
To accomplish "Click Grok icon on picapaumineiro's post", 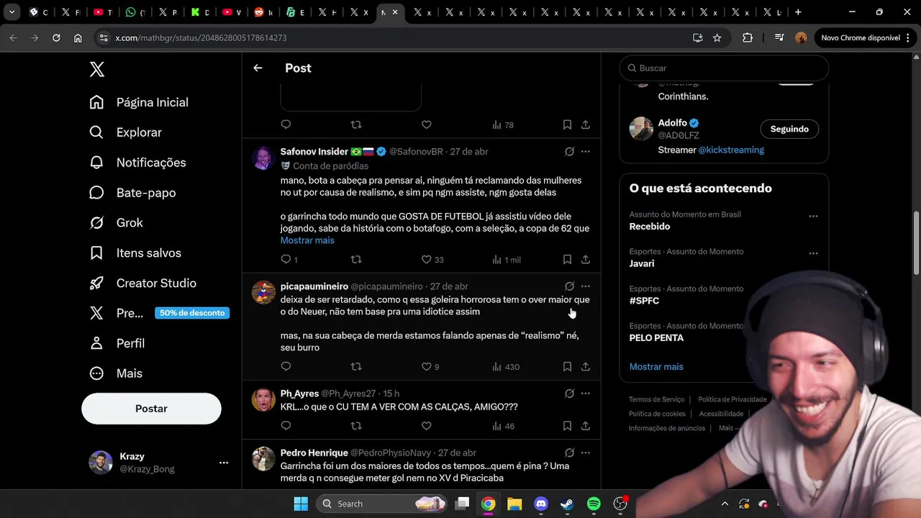I will point(569,286).
